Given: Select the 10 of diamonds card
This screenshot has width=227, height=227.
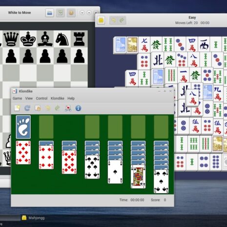Looking at the screenshot, I should (x=69, y=162).
